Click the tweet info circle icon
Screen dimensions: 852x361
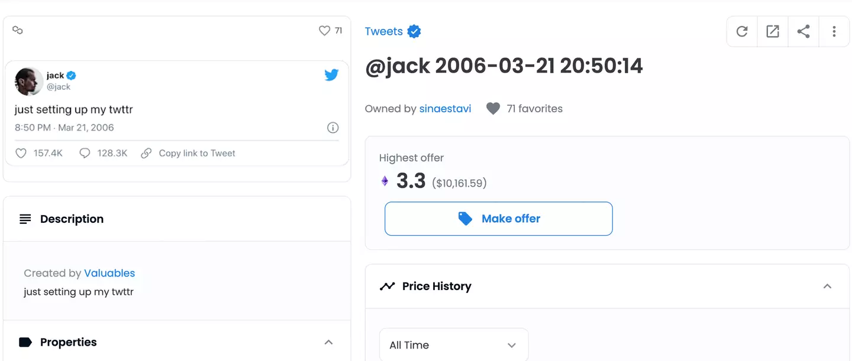(x=333, y=128)
